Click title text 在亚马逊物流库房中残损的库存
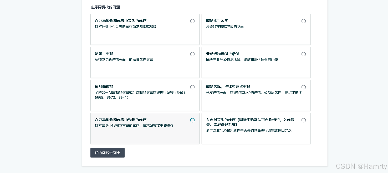388x173 pixels. [121, 120]
